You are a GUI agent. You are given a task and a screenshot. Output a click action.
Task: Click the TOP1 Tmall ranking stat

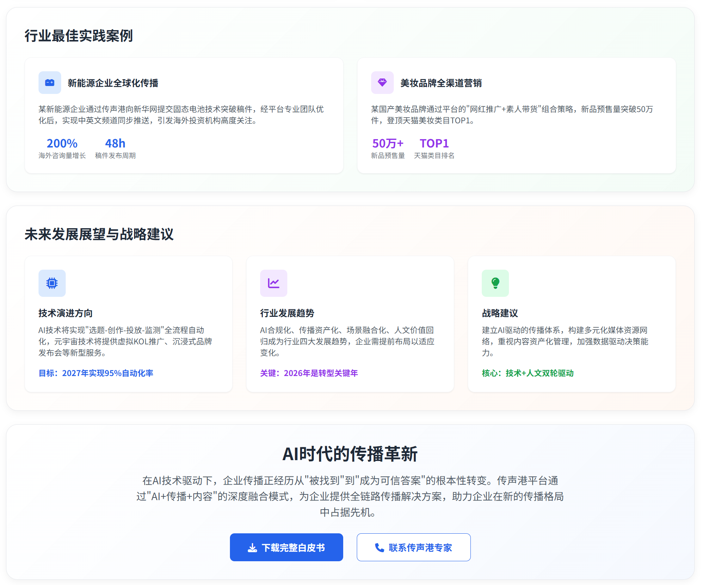(434, 144)
